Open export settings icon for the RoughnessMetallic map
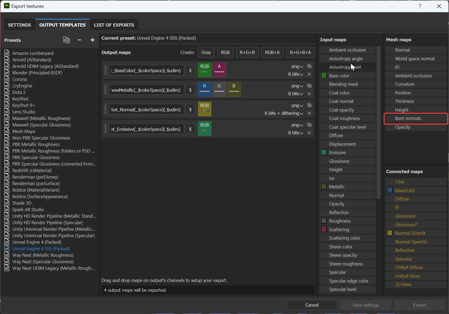Screen dimensions: 449x314 309,86
